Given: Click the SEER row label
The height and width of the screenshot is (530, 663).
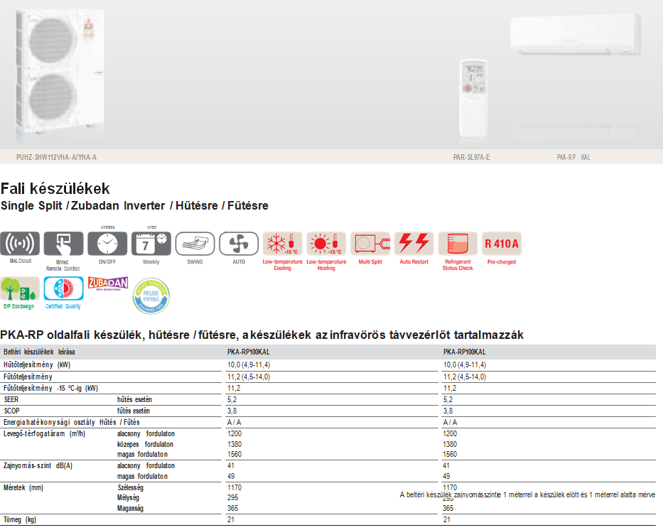Looking at the screenshot, I should click(x=11, y=399).
